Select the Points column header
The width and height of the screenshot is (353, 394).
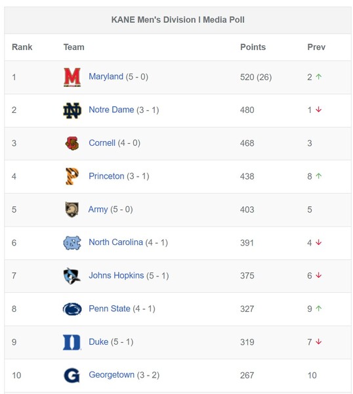click(253, 47)
